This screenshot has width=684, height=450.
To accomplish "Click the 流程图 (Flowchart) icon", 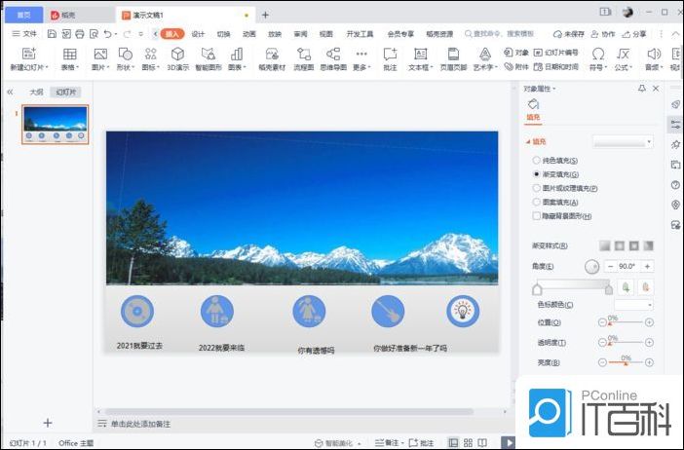I will 304,56.
